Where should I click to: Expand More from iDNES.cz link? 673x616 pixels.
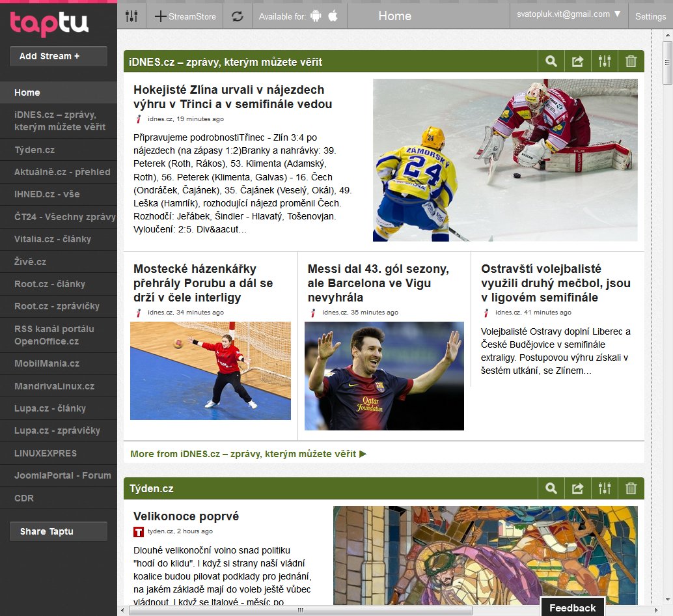tap(248, 453)
